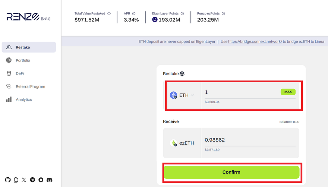Click the $3,571.89 value text
328x187 pixels.
click(x=212, y=150)
